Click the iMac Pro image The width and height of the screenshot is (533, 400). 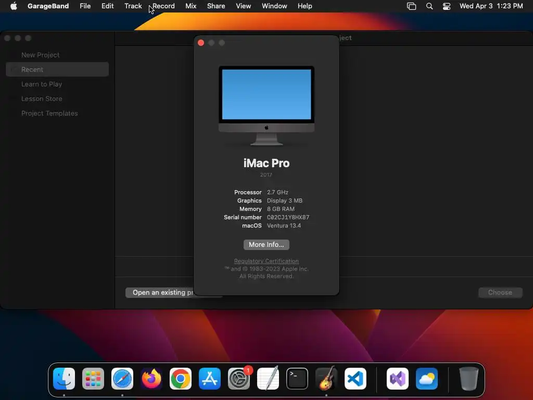point(266,105)
